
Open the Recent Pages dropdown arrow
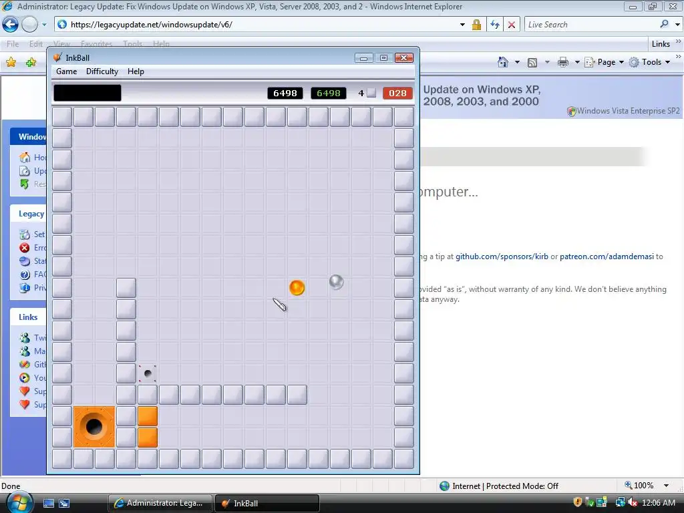pyautogui.click(x=44, y=25)
